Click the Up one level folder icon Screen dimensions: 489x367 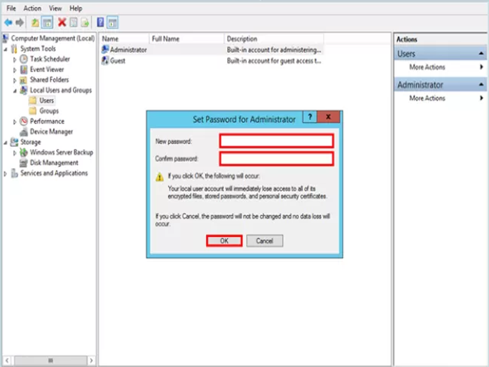pos(35,23)
